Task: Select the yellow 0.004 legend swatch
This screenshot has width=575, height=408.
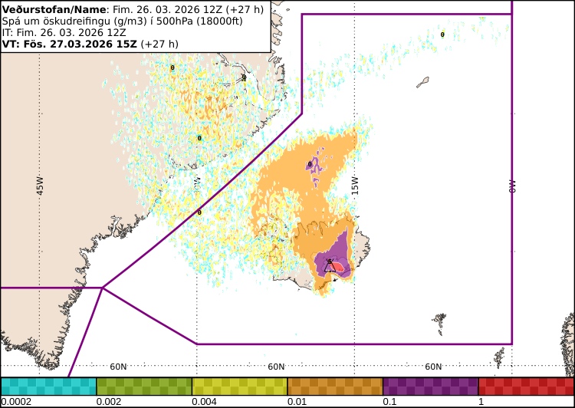Action: pos(239,387)
